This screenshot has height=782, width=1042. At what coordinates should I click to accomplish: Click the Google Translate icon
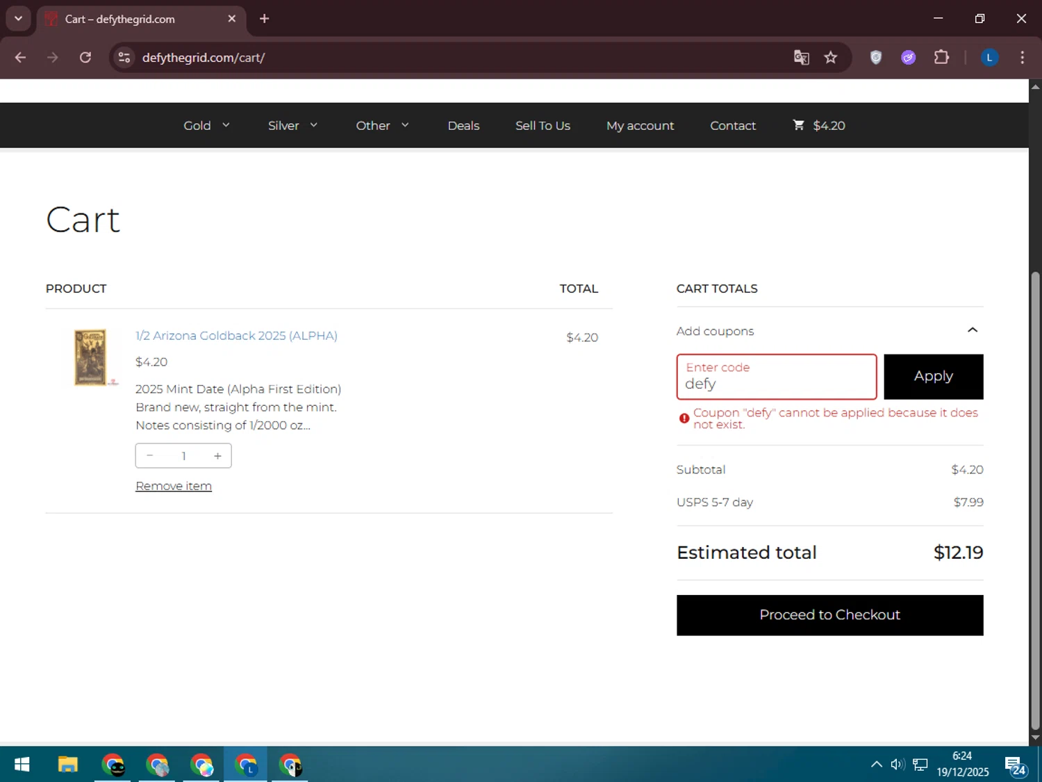pos(802,58)
